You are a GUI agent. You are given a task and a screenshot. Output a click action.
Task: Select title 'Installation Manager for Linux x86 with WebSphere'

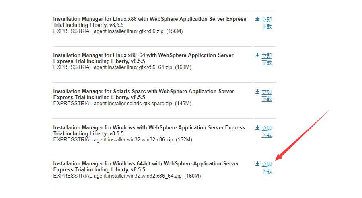tap(150, 22)
